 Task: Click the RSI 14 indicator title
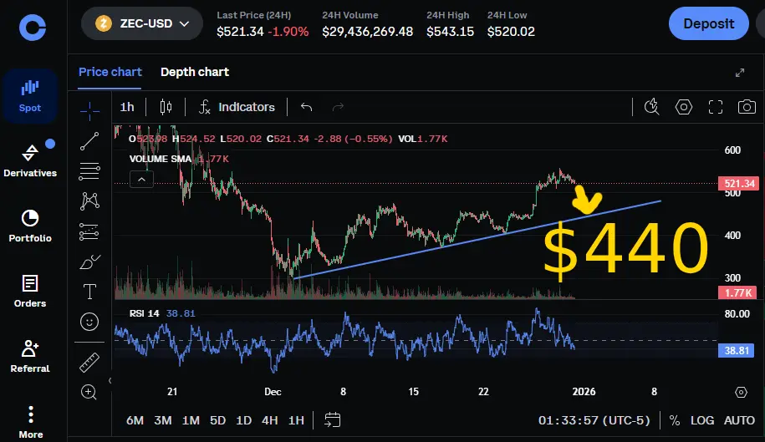[145, 313]
